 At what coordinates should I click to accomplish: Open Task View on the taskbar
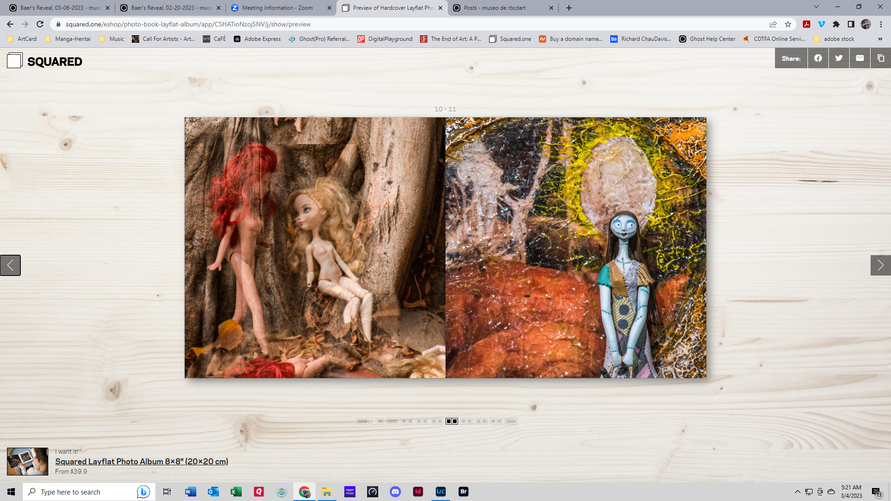167,492
